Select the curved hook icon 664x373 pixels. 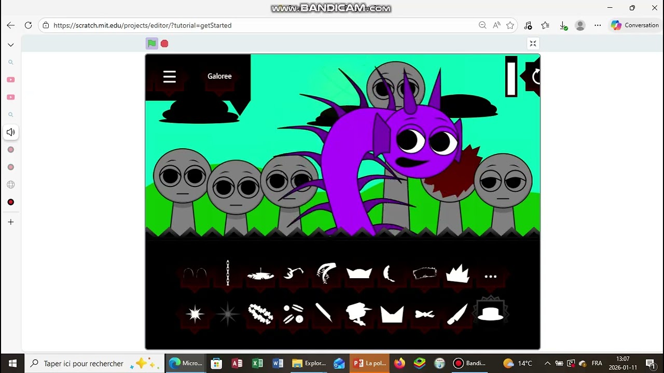click(294, 272)
